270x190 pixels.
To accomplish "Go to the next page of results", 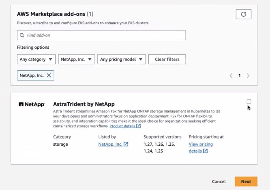I will (248, 76).
